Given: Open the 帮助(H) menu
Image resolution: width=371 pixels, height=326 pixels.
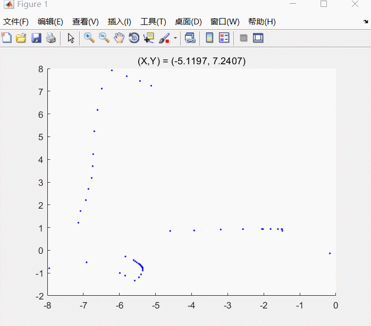Looking at the screenshot, I should (262, 22).
